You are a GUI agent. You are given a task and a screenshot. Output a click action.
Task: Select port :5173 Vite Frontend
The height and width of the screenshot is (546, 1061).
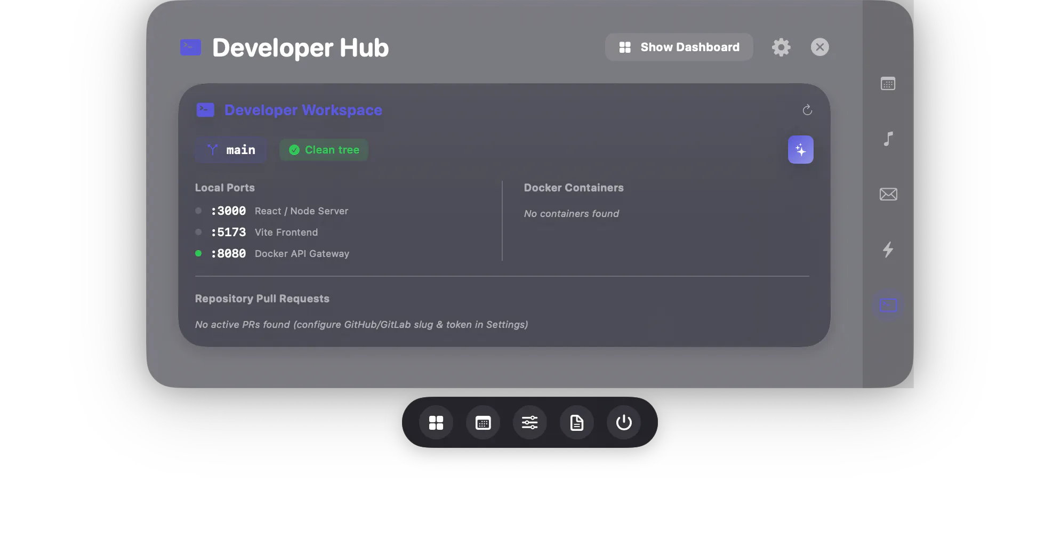click(x=256, y=232)
